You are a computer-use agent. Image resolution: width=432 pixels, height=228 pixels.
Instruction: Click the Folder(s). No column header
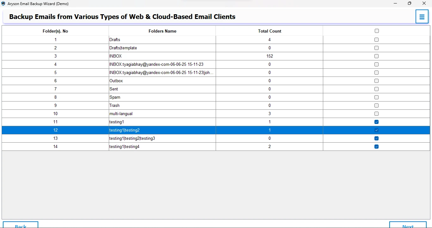[55, 31]
